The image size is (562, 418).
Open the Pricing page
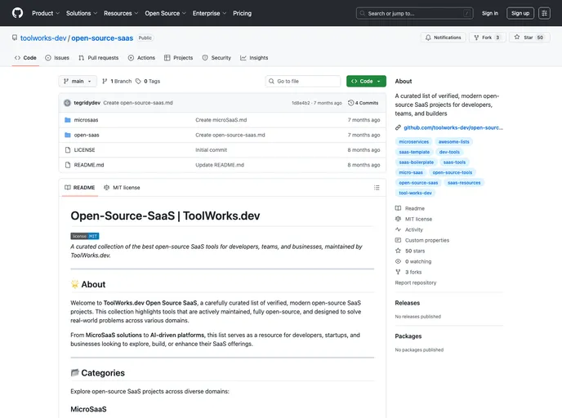pyautogui.click(x=243, y=13)
